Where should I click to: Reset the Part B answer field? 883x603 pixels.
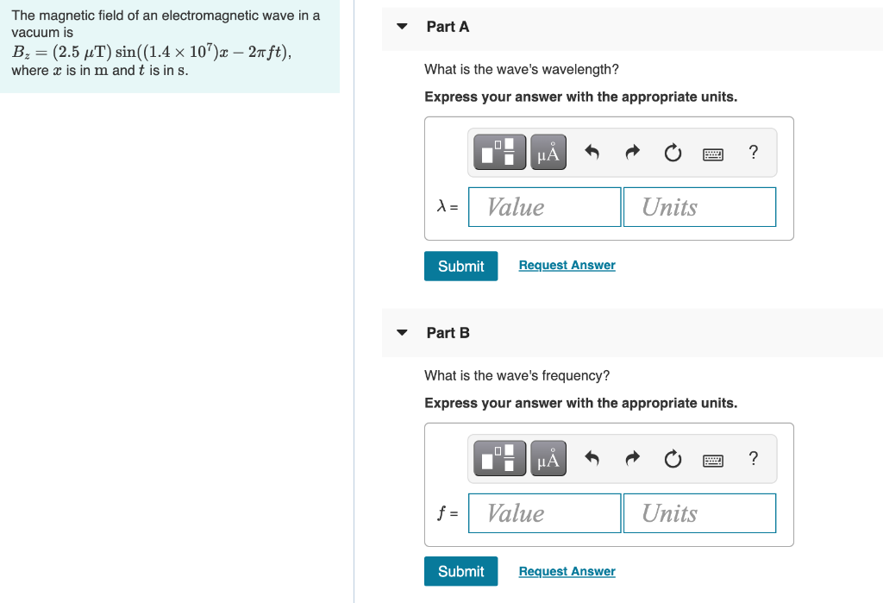click(673, 459)
